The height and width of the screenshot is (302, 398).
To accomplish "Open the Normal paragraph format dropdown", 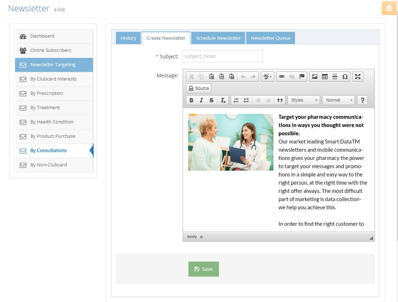I will click(x=338, y=100).
